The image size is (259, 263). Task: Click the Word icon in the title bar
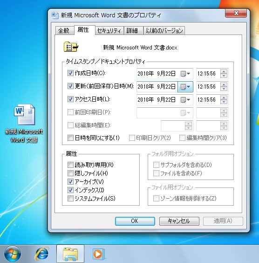coord(55,15)
